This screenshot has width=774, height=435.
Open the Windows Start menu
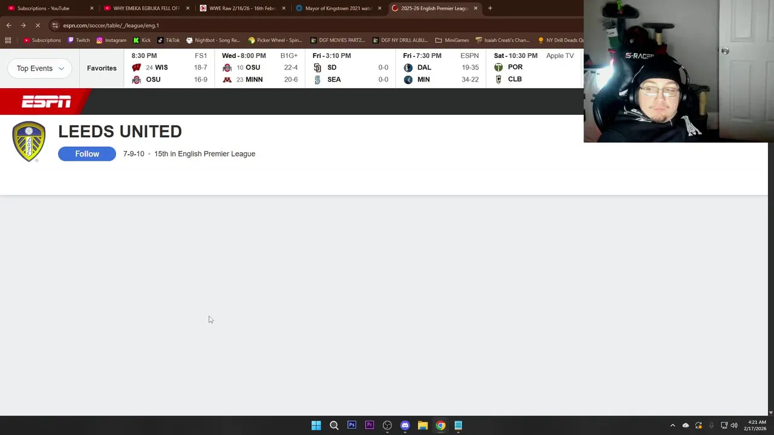tap(316, 425)
